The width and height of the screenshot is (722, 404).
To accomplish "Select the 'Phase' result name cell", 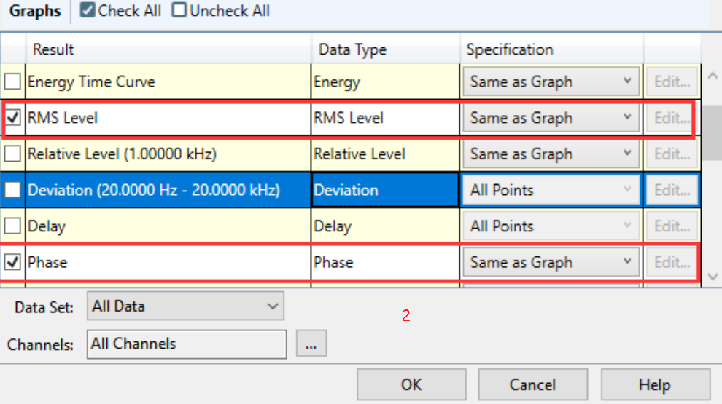I will click(168, 262).
